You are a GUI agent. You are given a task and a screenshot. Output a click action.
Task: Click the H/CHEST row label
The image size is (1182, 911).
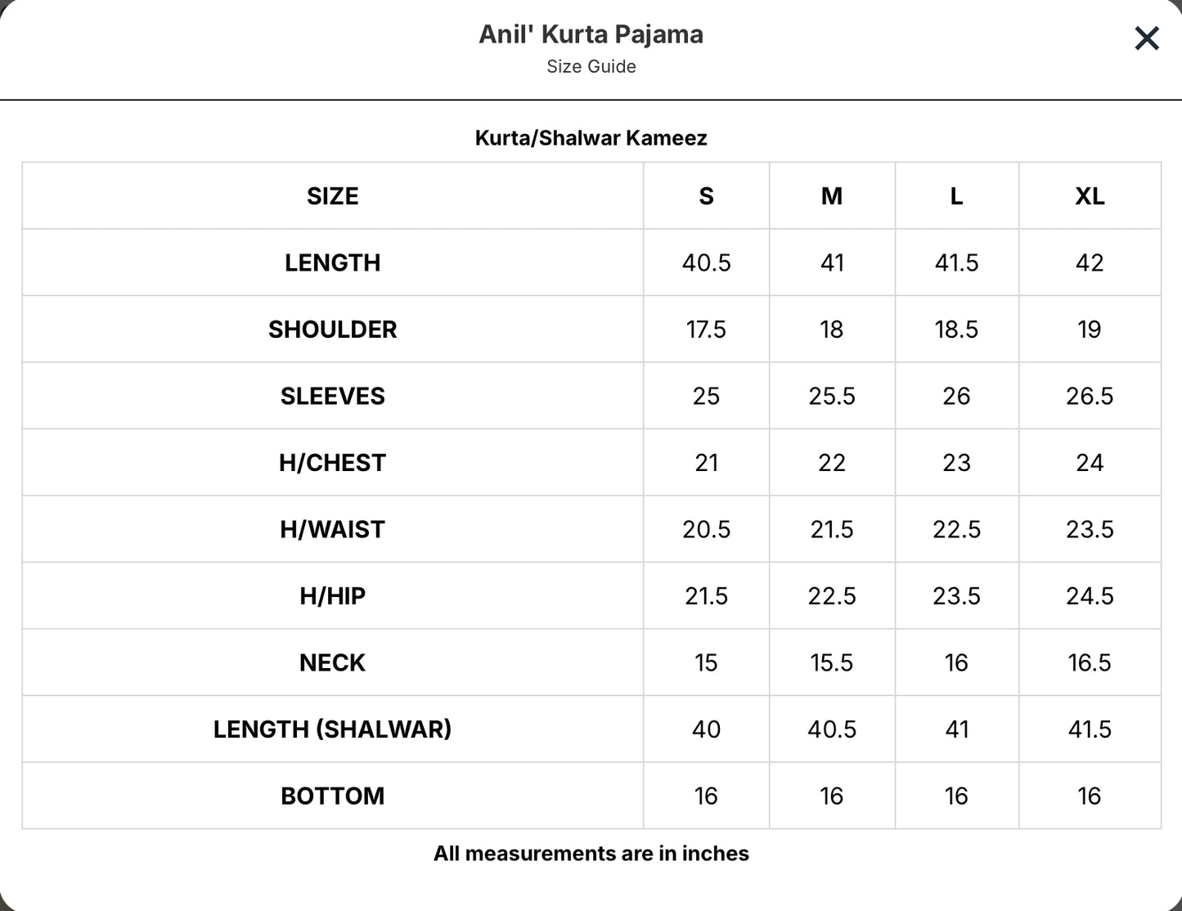(x=333, y=463)
